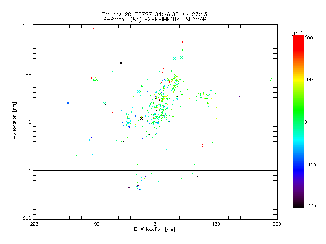Click the colorbar tick label "0"
The height and width of the screenshot is (244, 326).
click(306, 122)
